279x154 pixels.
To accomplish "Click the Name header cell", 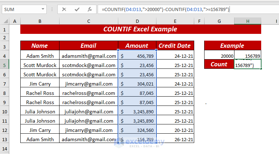I will click(x=40, y=46).
